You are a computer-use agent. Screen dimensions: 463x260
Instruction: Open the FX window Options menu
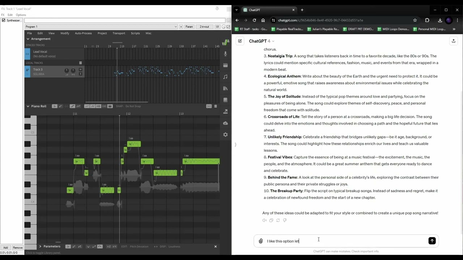pyautogui.click(x=21, y=15)
